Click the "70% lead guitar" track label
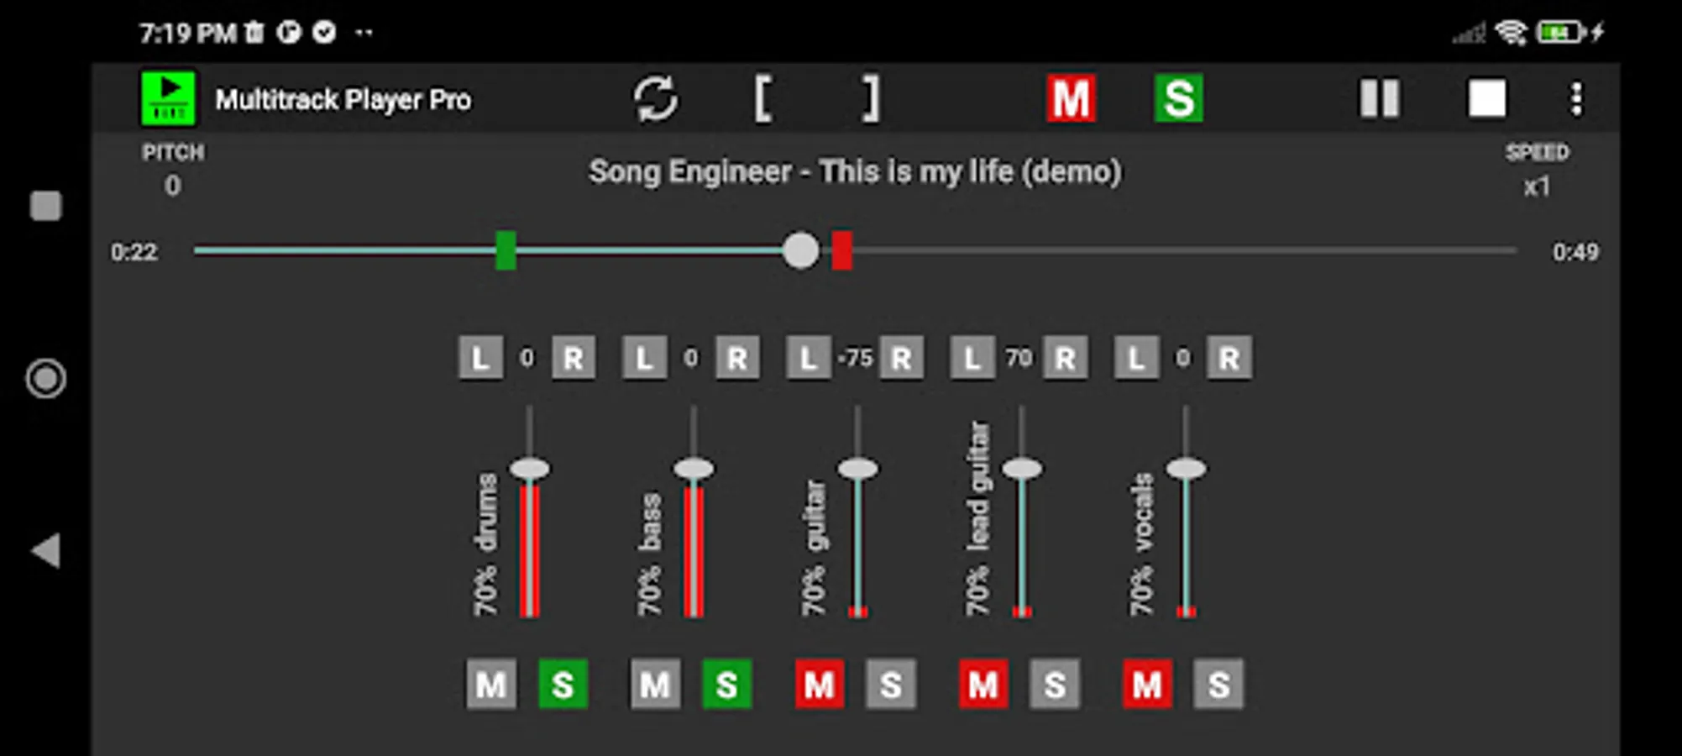The image size is (1682, 756). click(977, 518)
